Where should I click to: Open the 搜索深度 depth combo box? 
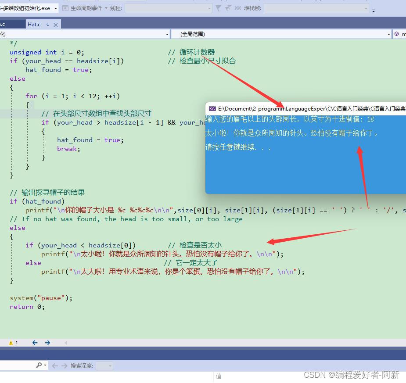click(104, 365)
